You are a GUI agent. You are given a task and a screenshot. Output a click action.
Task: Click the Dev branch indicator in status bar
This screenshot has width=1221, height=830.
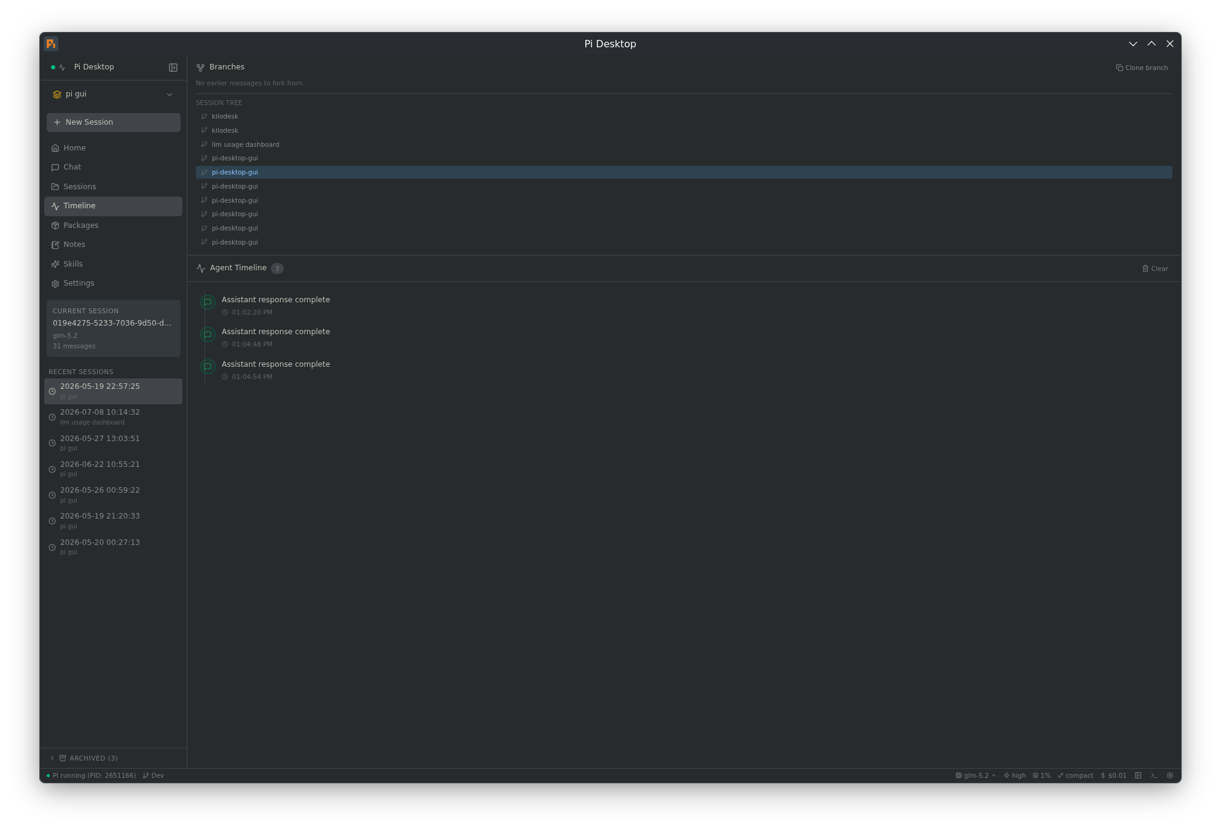click(154, 775)
